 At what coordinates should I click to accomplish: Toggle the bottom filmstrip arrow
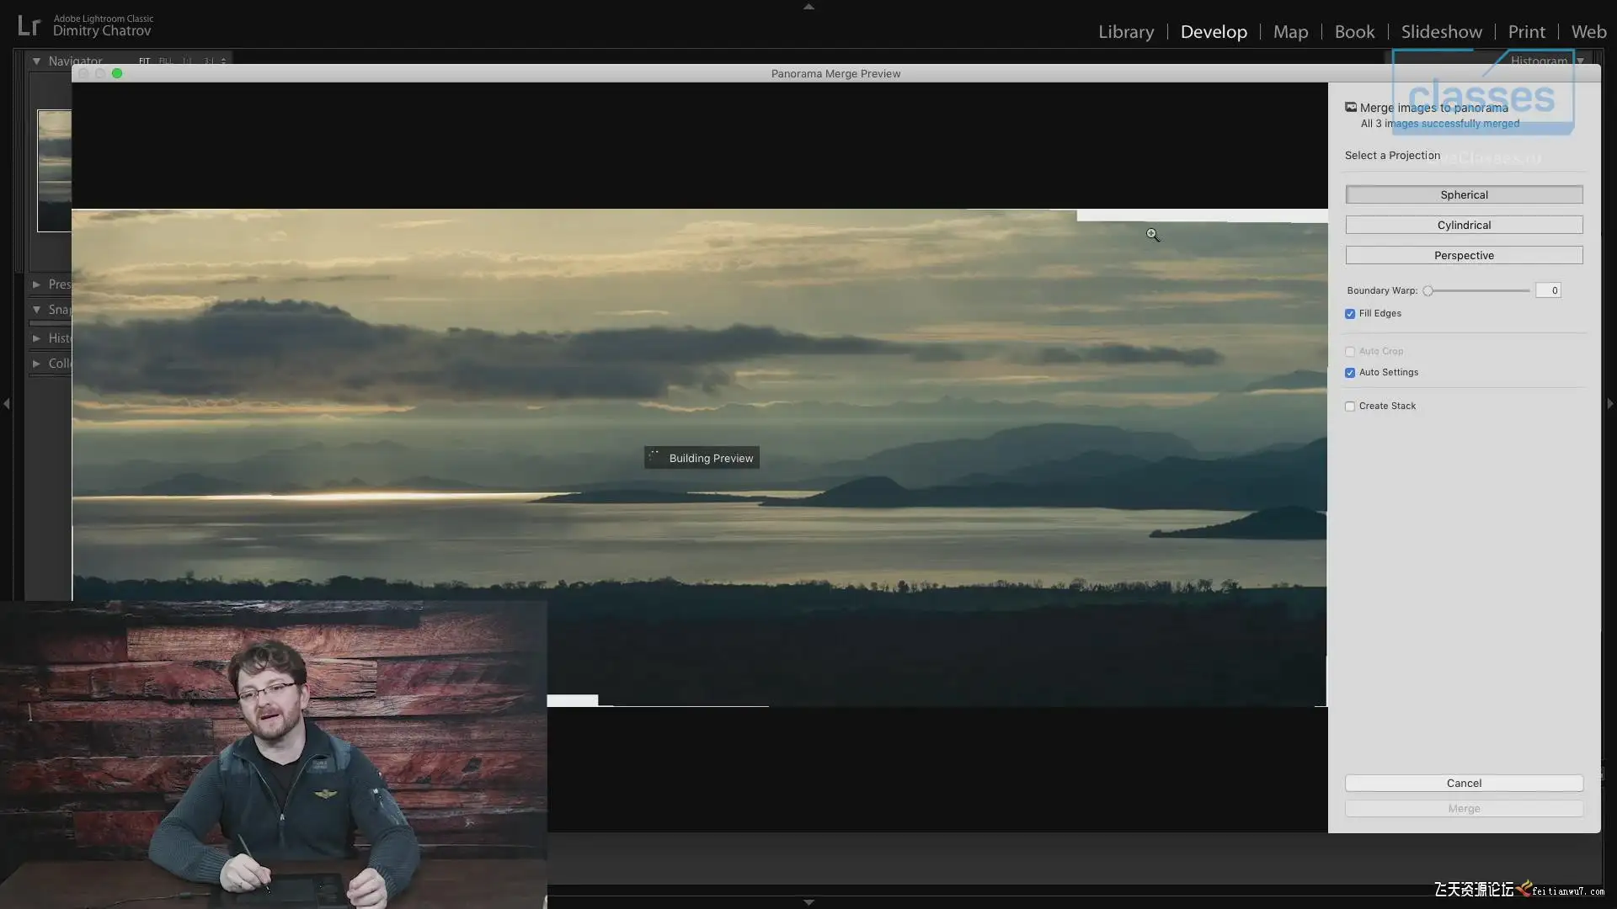808,902
